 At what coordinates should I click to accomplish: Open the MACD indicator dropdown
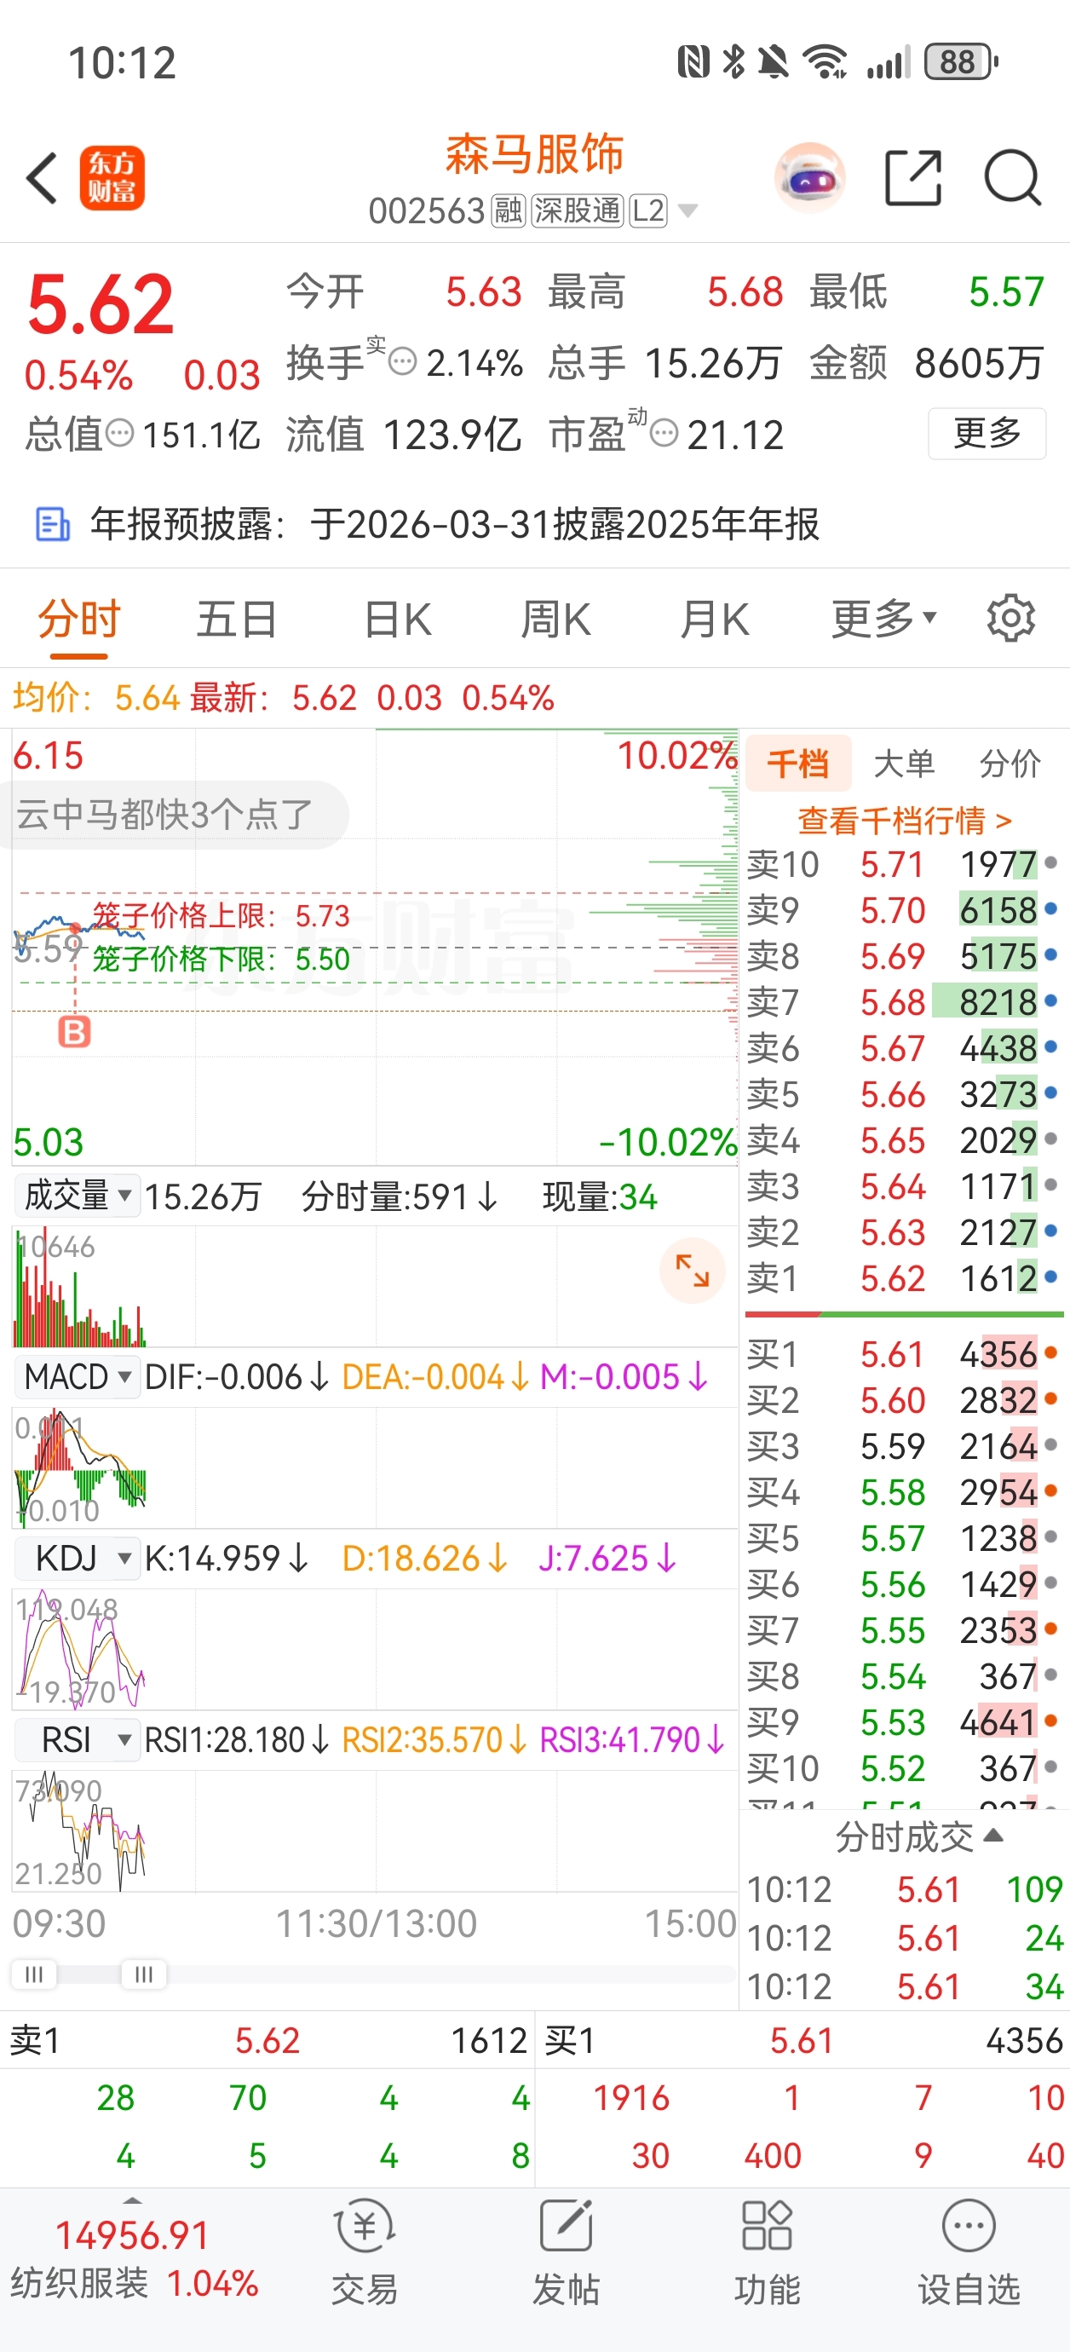click(78, 1377)
